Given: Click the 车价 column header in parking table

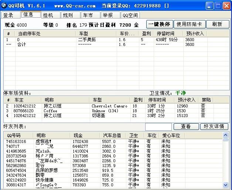Looking at the screenshot, I should click(x=127, y=34).
